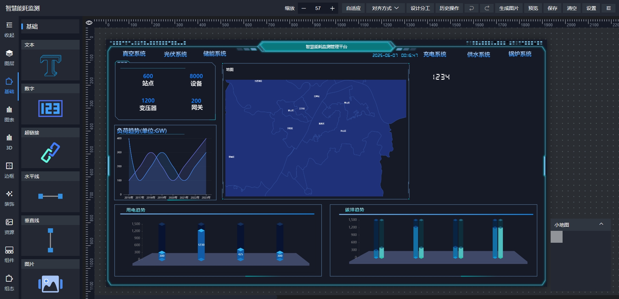Select the 超链接 hyperlink component thumbnail
This screenshot has height=299, width=619.
[50, 152]
